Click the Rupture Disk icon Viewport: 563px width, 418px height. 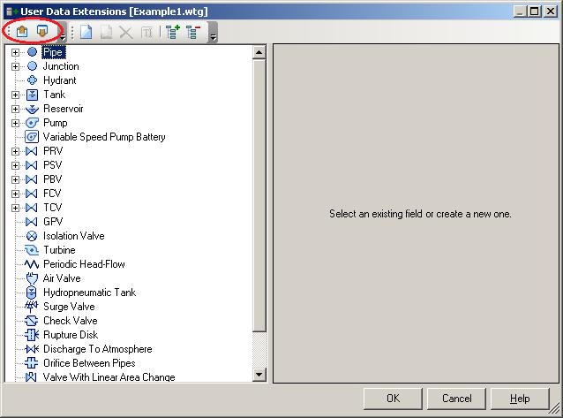(x=32, y=335)
